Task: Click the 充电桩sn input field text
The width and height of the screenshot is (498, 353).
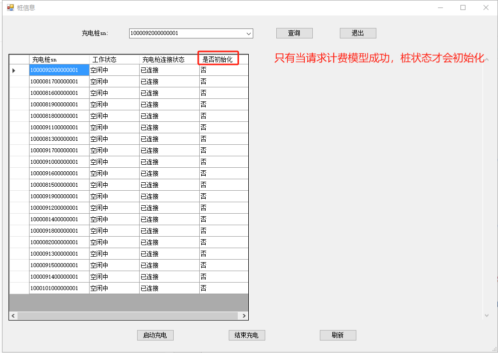Action: 185,33
